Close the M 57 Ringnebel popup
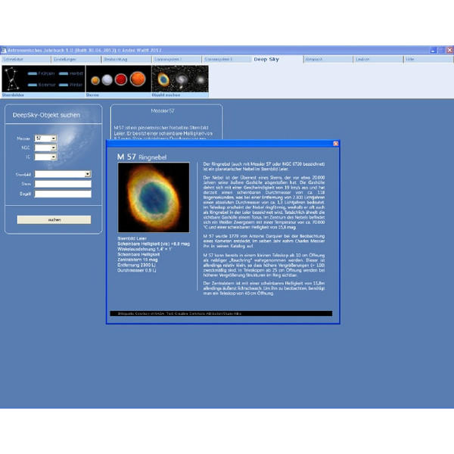This screenshot has height=454, width=454. 335,143
